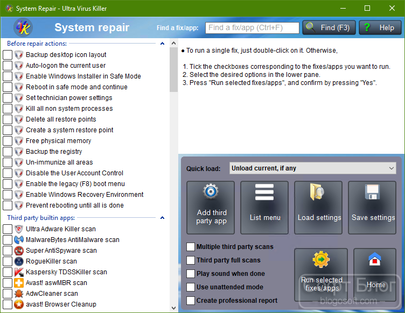Click shield icon for Prevent rebooting until all is done
Viewport: 405px width, 313px height.
tap(19, 205)
